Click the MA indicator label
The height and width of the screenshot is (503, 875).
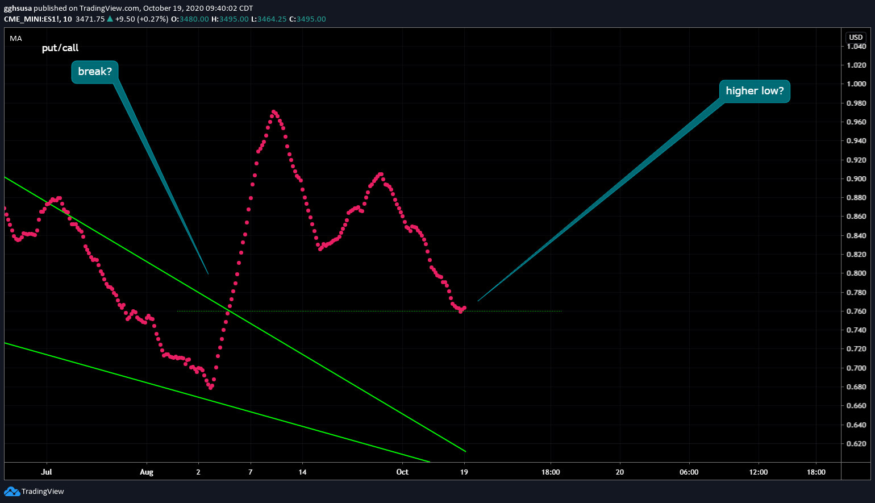pyautogui.click(x=16, y=38)
